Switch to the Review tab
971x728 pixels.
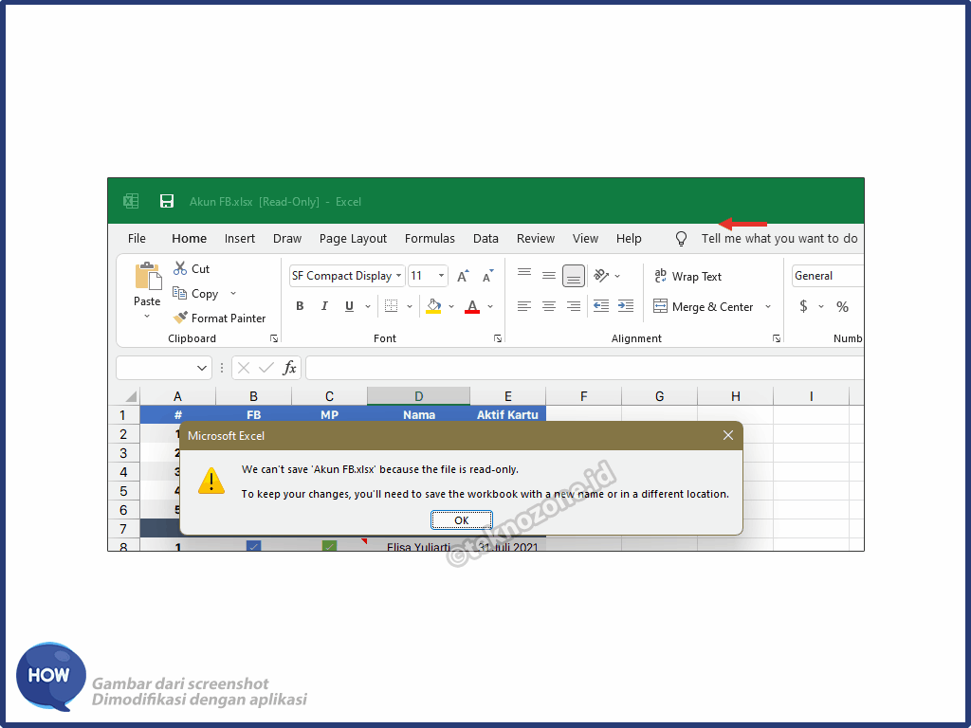click(x=536, y=238)
